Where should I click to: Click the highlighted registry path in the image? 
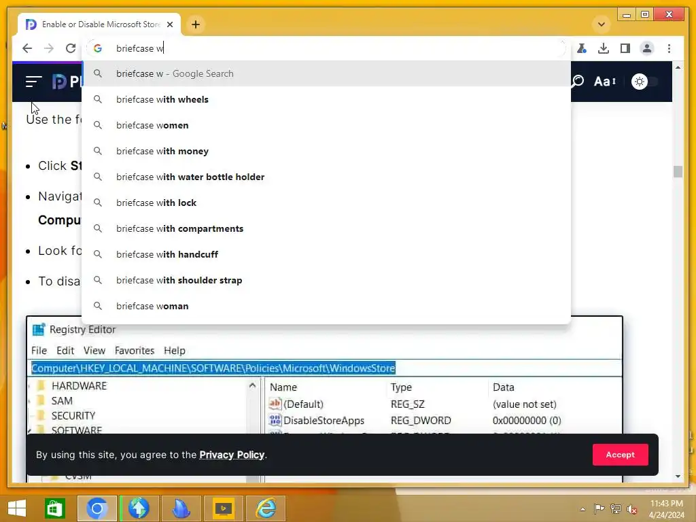213,368
